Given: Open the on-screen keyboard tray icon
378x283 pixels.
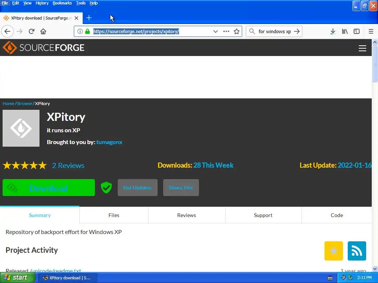Looking at the screenshot, I should tap(330, 278).
